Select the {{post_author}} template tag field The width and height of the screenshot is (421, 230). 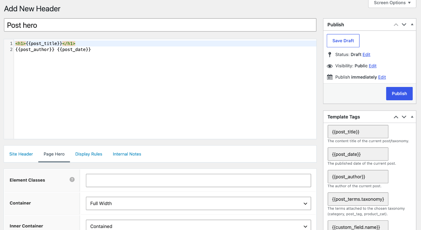click(358, 177)
